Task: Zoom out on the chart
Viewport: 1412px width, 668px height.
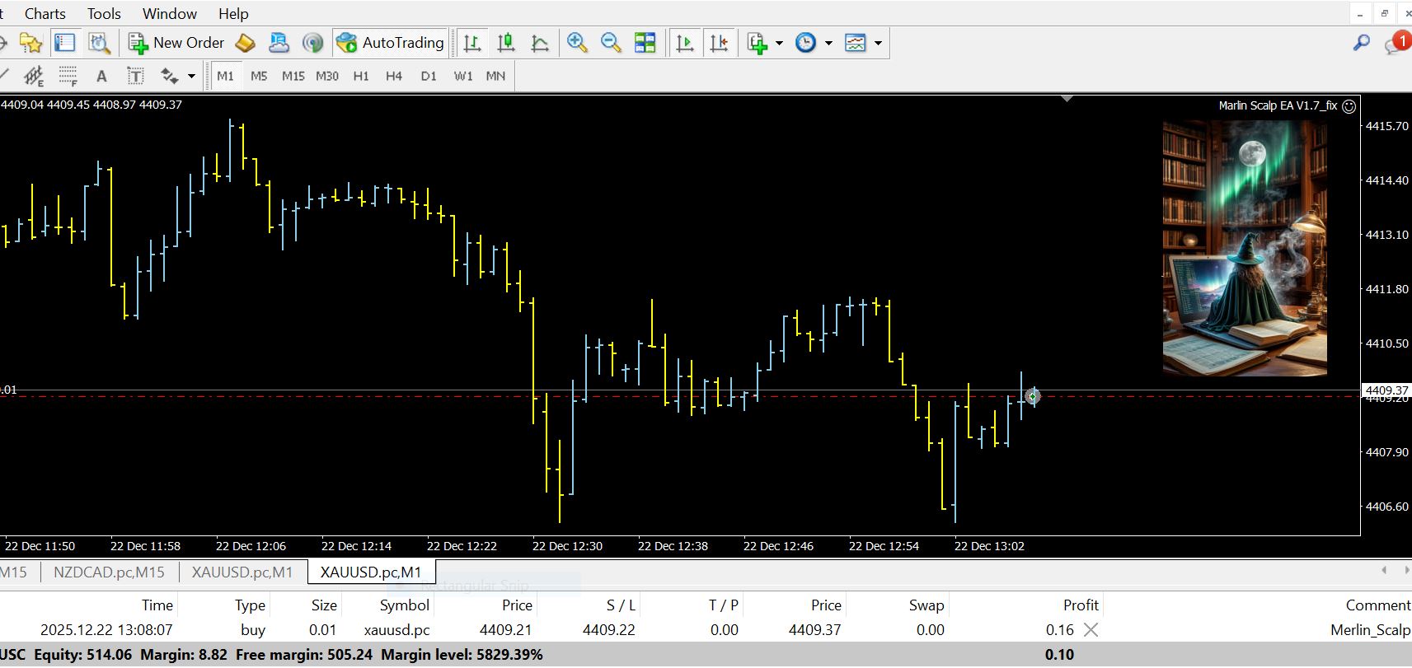Action: click(611, 43)
